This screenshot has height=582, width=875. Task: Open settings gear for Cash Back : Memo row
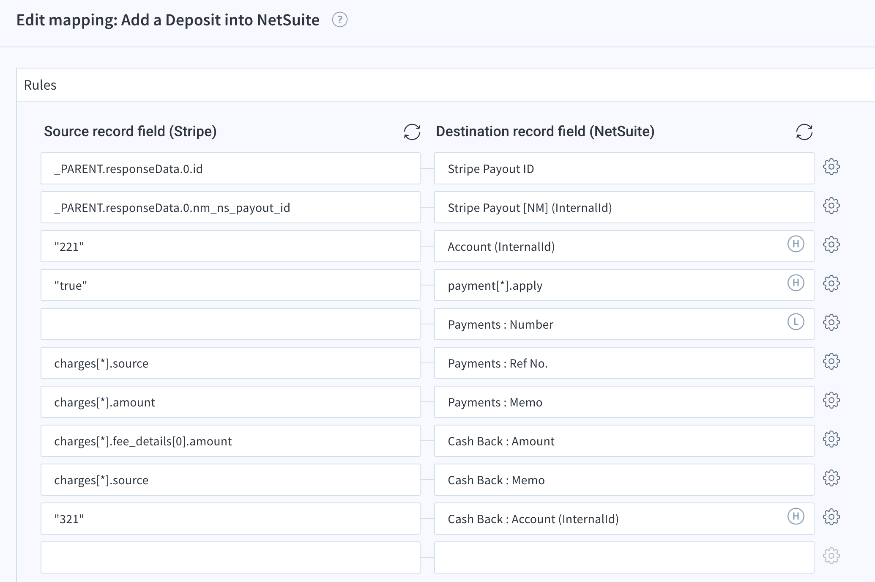(831, 478)
